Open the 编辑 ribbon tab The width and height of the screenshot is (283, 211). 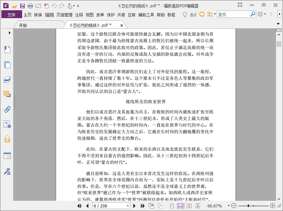pos(49,15)
